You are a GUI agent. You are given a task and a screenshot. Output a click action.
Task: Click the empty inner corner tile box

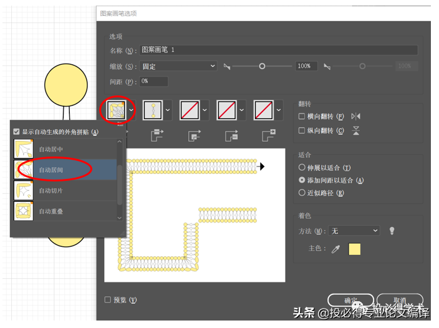point(190,110)
